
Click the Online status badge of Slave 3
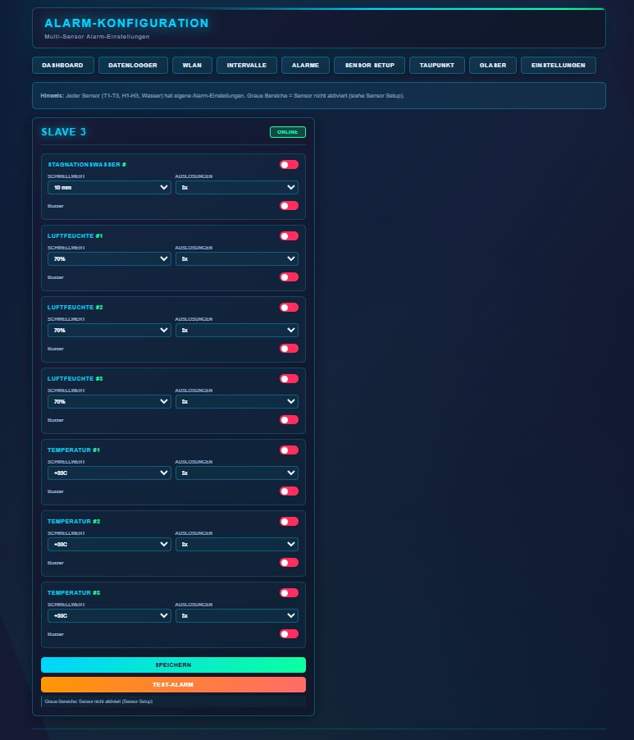pos(287,132)
